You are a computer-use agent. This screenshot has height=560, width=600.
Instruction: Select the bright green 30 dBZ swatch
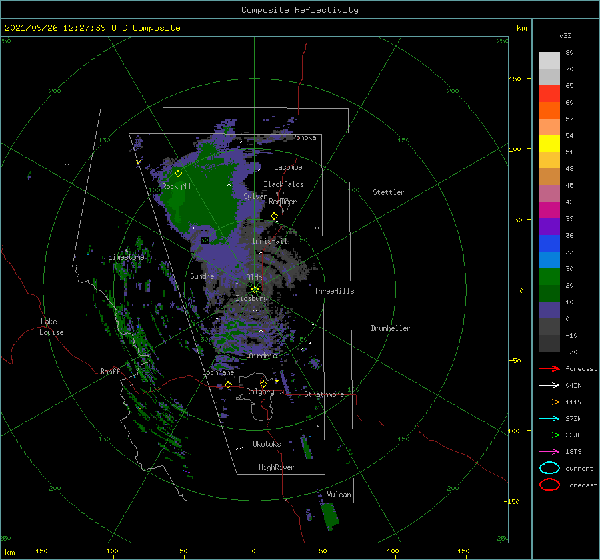click(549, 277)
